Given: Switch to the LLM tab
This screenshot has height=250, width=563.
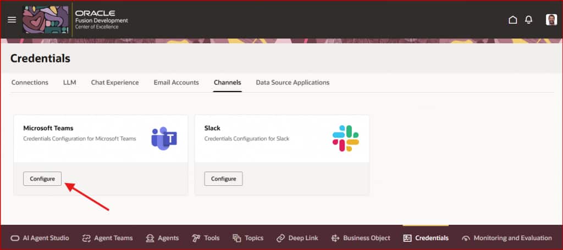Looking at the screenshot, I should point(70,82).
